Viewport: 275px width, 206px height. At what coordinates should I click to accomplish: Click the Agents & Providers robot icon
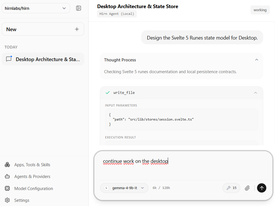(x=7, y=176)
